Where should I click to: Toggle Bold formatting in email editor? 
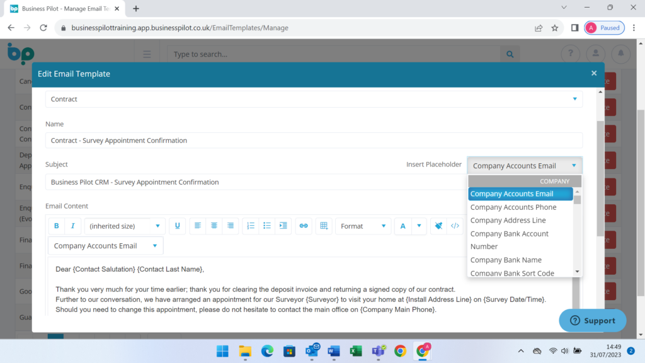(56, 226)
